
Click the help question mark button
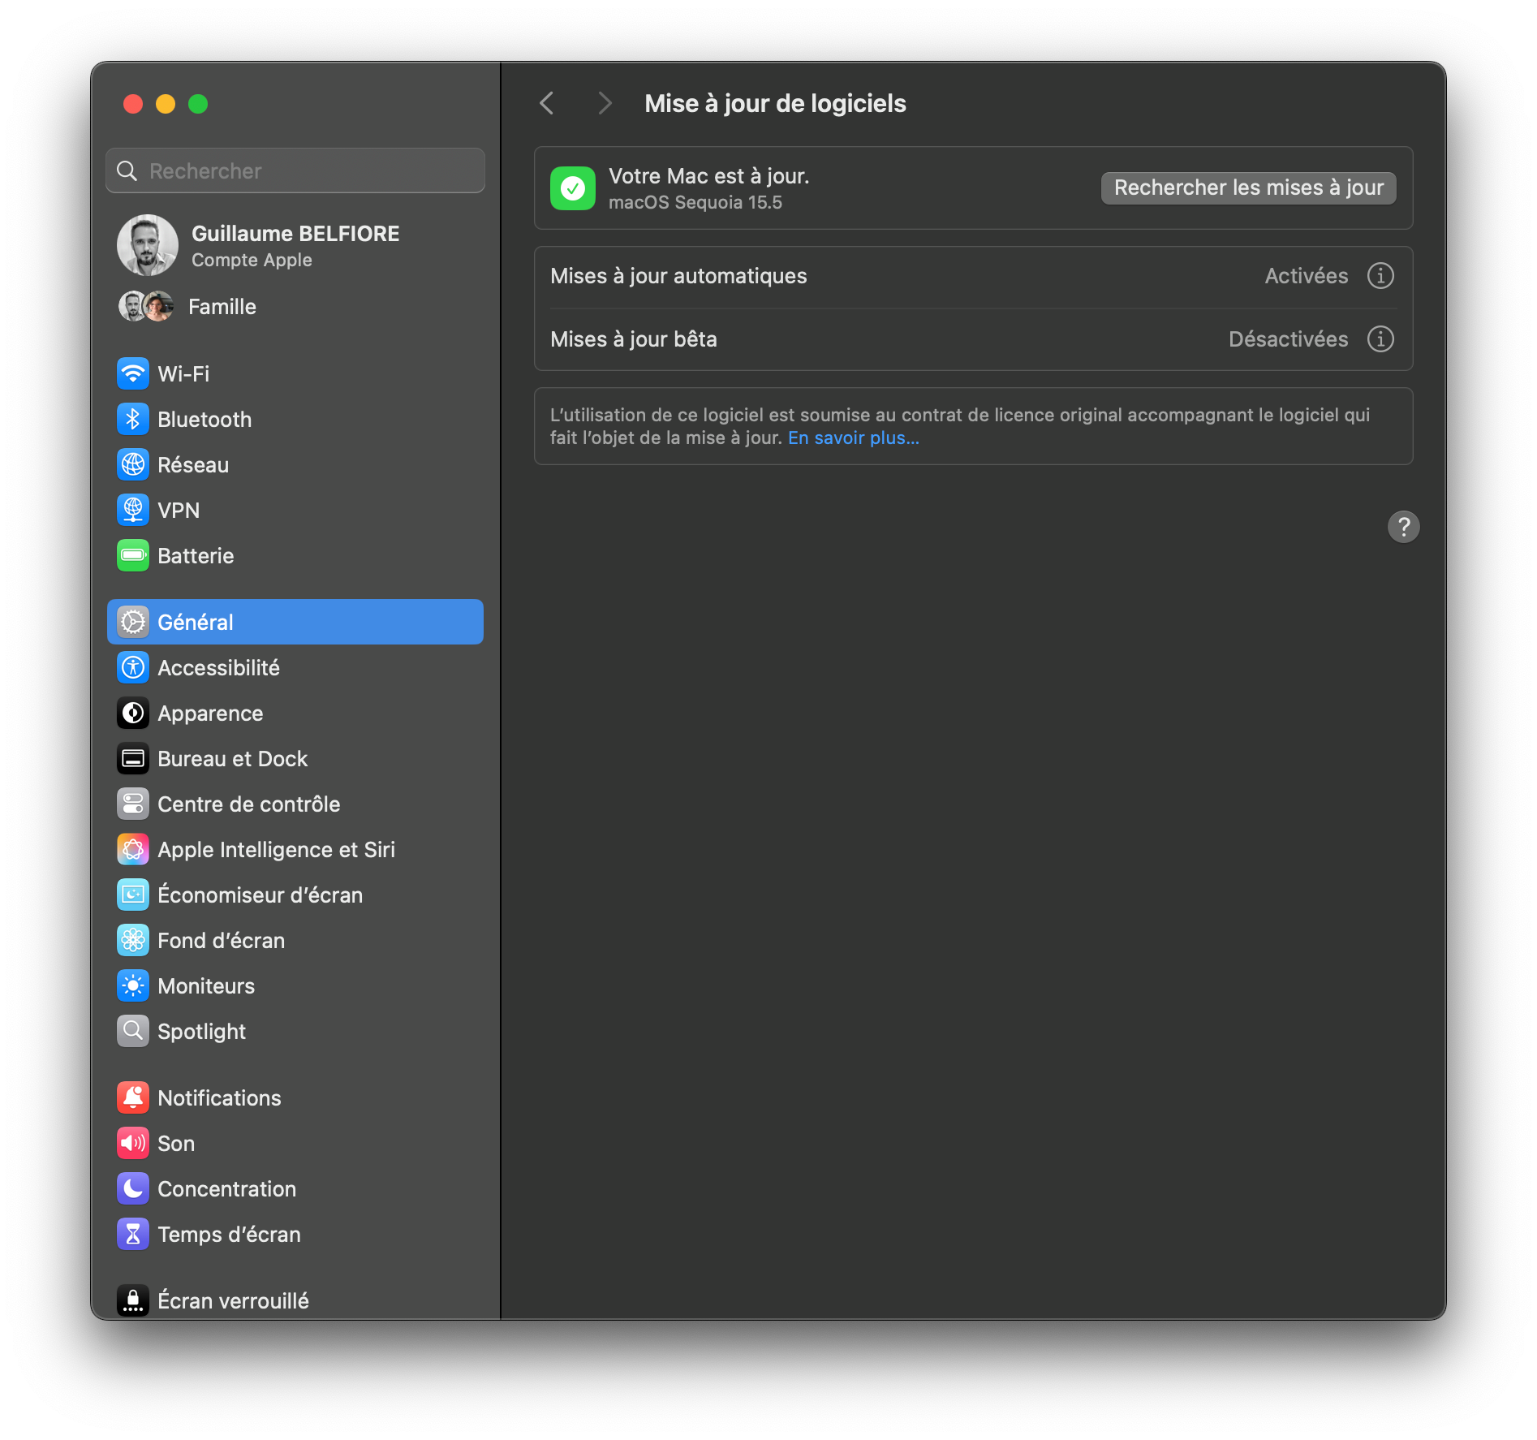[1405, 527]
